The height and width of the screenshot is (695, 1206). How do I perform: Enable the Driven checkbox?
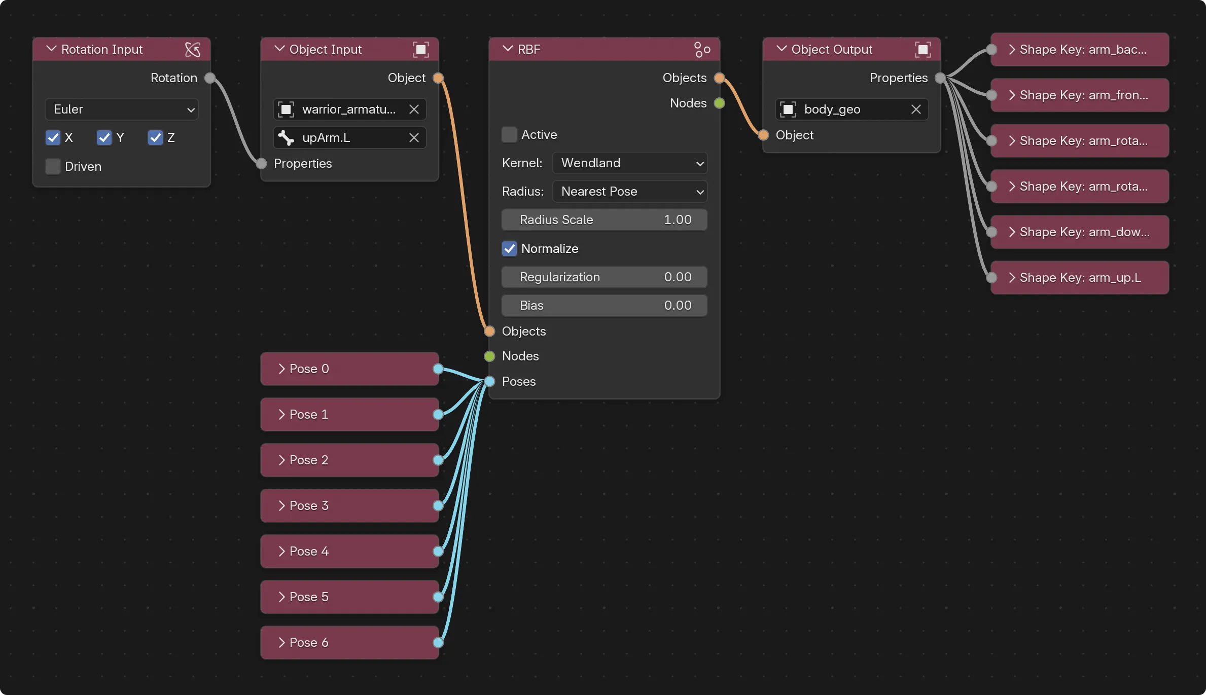point(53,166)
